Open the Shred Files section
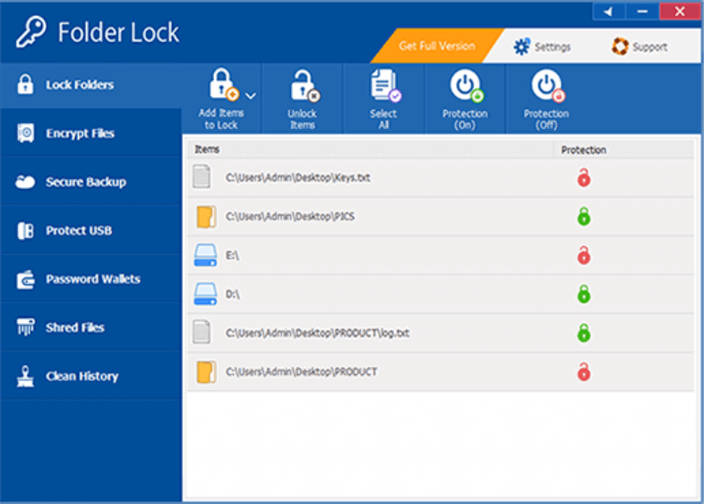 coord(91,327)
